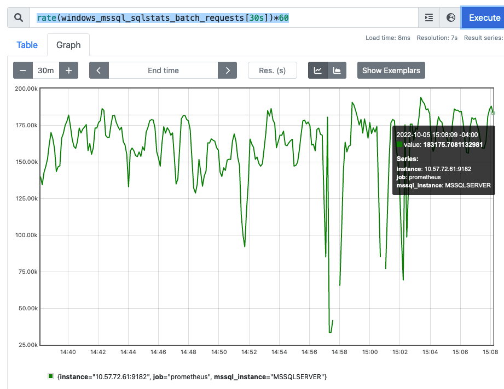Viewport: 504px width, 389px height.
Task: Switch to the unstacked line chart mode
Action: 318,70
